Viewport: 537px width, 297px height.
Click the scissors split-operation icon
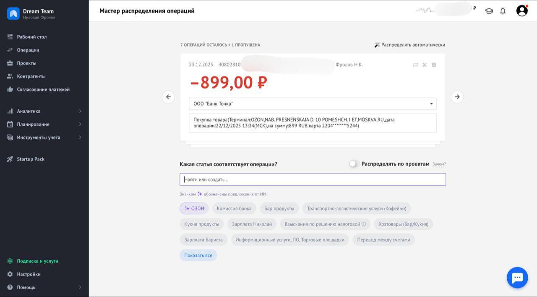[425, 65]
